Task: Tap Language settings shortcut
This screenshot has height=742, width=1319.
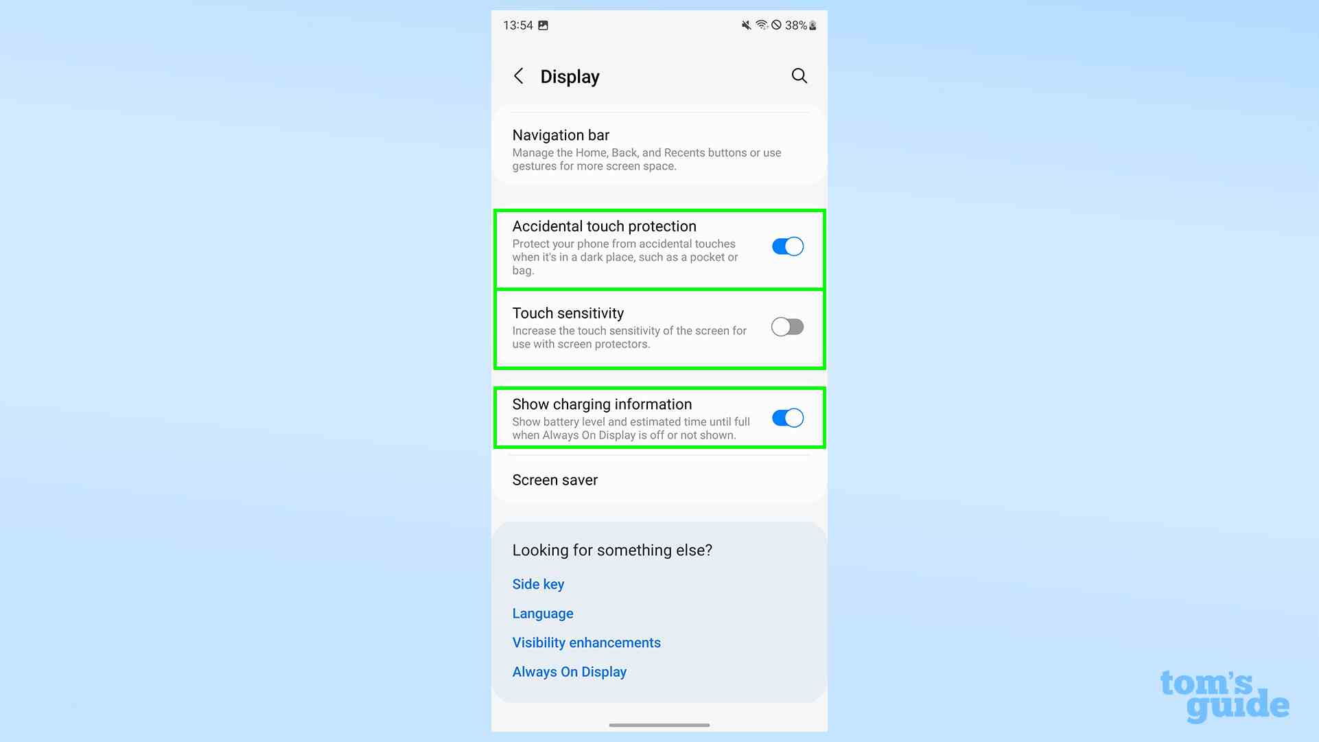Action: [543, 614]
